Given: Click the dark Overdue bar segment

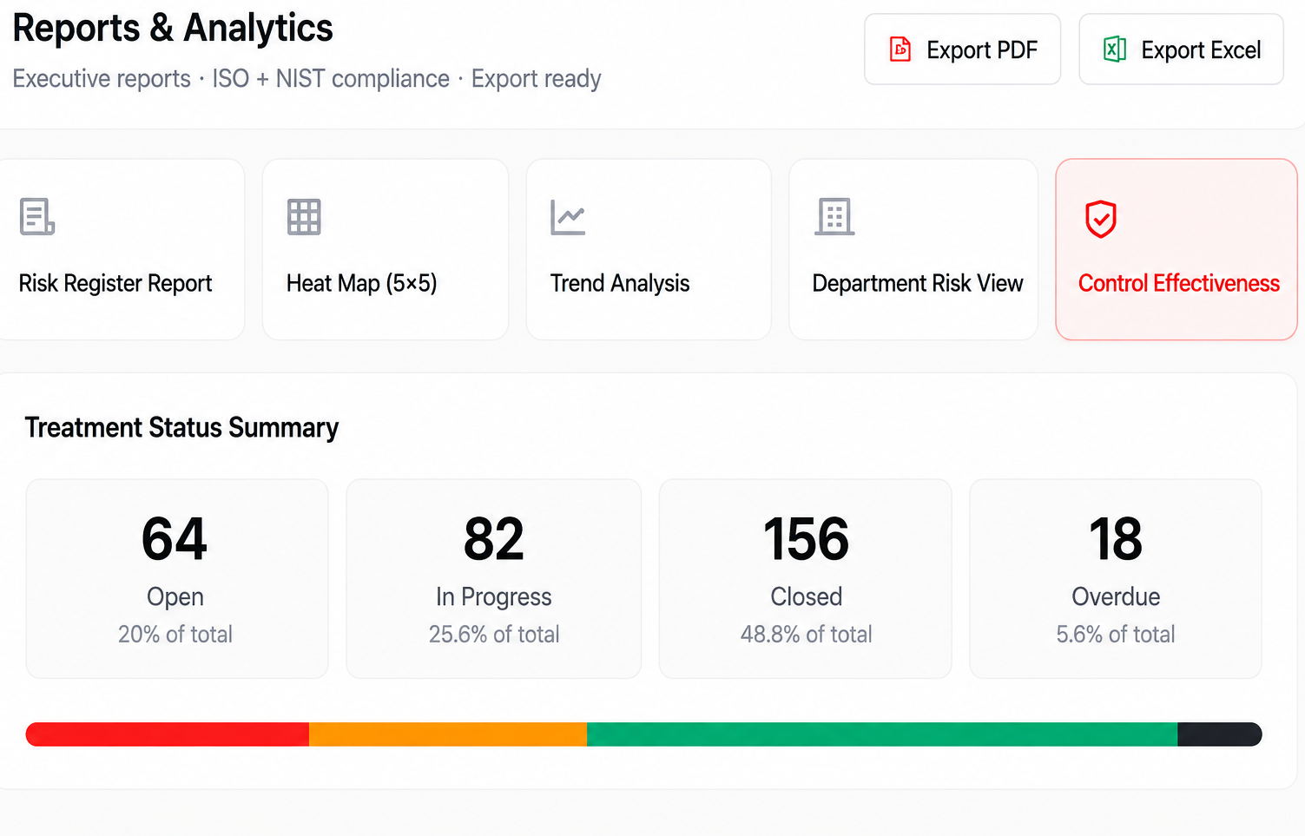Looking at the screenshot, I should click(x=1219, y=734).
